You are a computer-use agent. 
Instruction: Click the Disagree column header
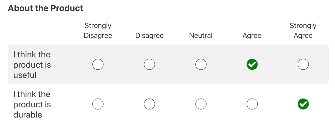pos(149,35)
